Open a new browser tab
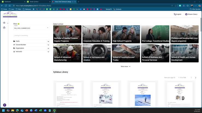This screenshot has height=113, width=202. (x=79, y=2)
